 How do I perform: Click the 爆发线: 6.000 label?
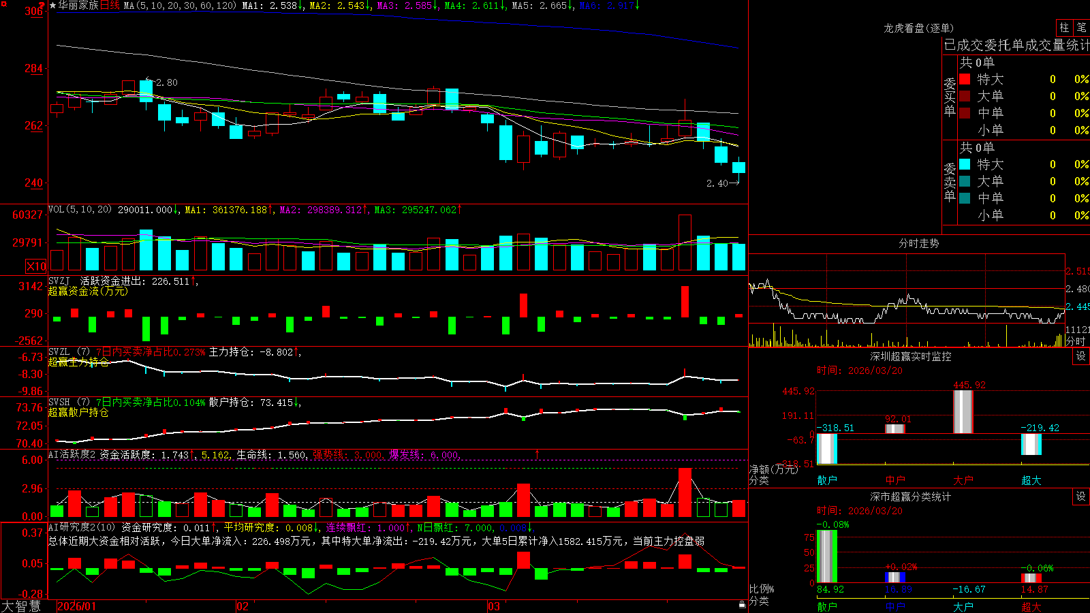pyautogui.click(x=424, y=455)
